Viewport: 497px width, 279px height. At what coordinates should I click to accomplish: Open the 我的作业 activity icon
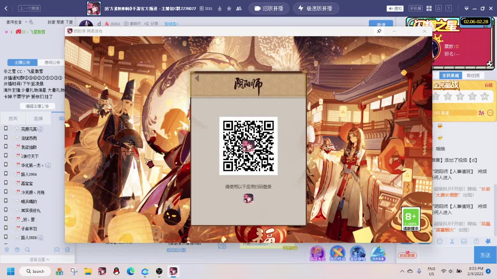(x=337, y=254)
